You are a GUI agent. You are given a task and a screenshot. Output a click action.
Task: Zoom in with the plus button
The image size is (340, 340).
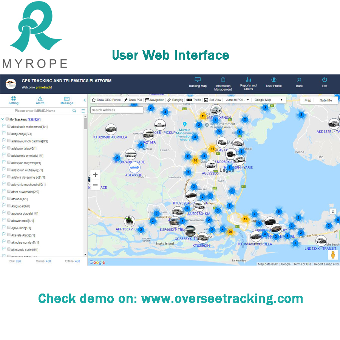coord(95,175)
